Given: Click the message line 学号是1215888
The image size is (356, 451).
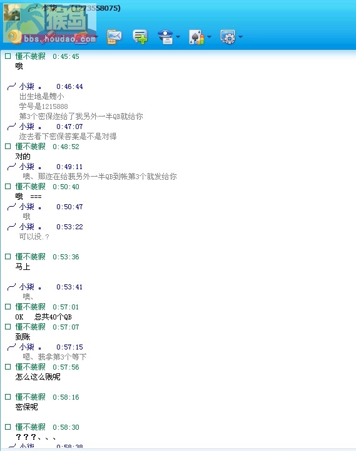Looking at the screenshot, I should pos(43,106).
